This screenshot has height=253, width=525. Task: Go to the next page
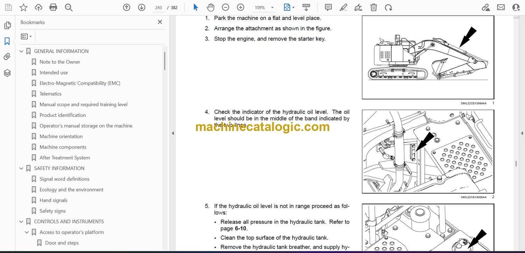[141, 7]
